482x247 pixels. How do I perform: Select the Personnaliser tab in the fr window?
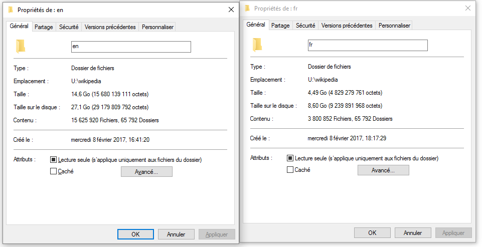coord(394,26)
